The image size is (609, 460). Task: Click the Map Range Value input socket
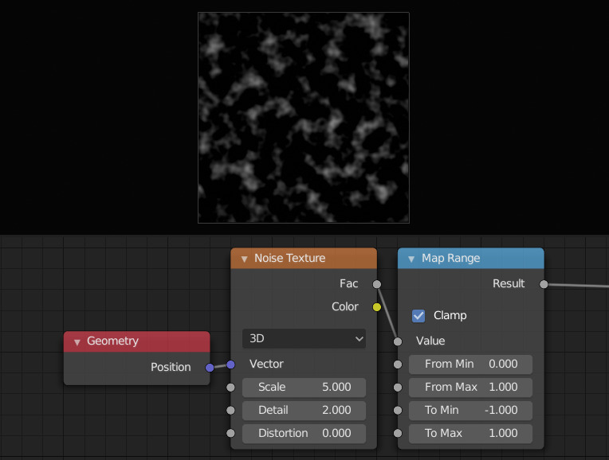tap(398, 341)
